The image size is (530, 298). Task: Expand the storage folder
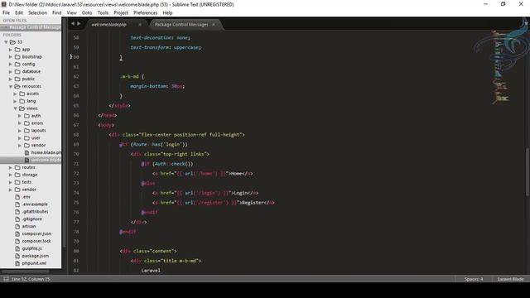(x=11, y=175)
